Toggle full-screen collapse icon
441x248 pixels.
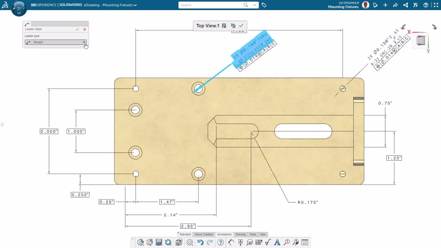pyautogui.click(x=435, y=5)
